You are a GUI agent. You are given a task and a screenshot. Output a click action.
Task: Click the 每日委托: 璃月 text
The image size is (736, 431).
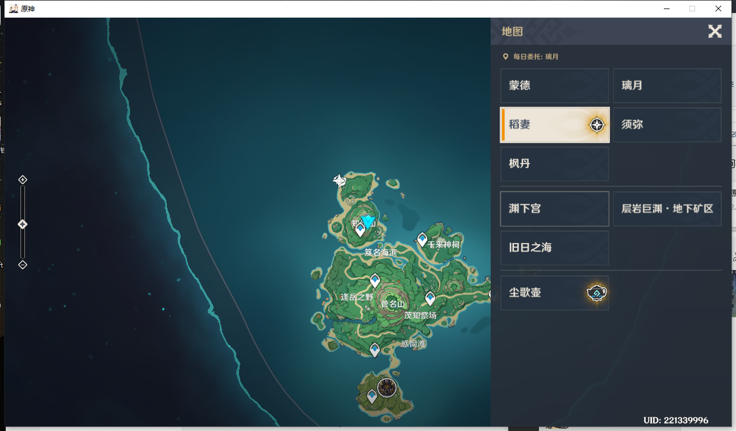pos(536,57)
